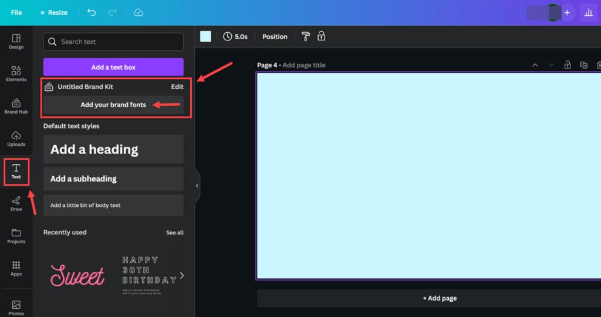Open the File menu
Image resolution: width=601 pixels, height=317 pixels.
pos(16,13)
